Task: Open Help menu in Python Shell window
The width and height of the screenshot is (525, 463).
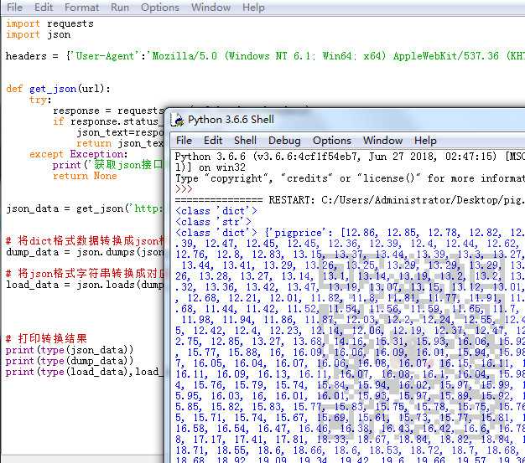Action: pyautogui.click(x=425, y=141)
